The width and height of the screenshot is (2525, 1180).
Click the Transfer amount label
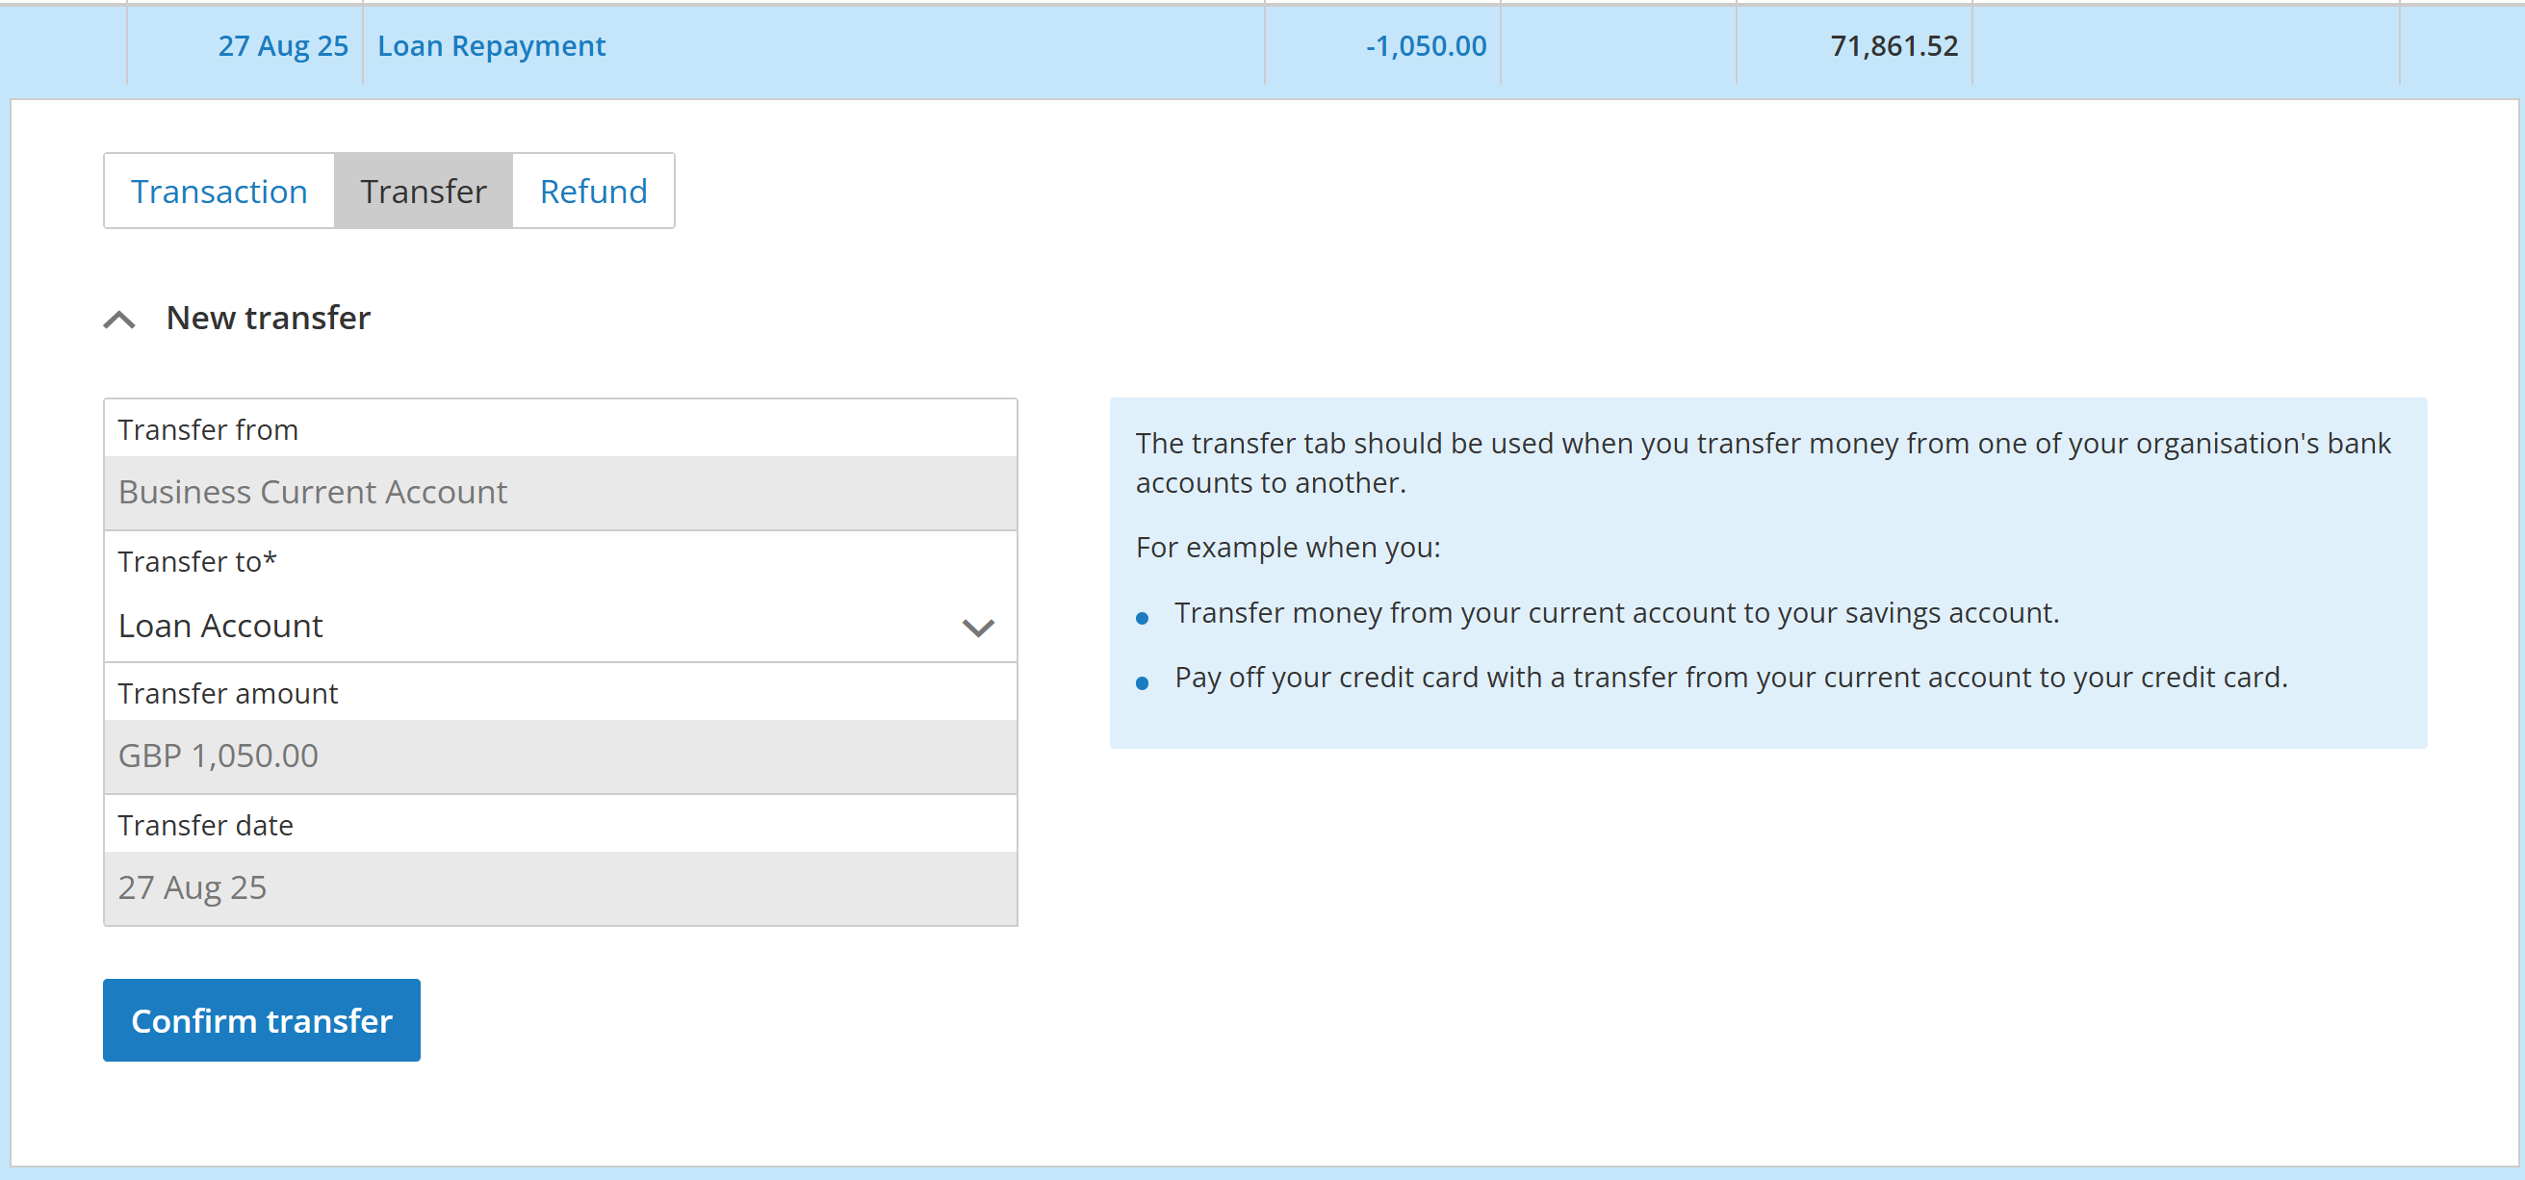[227, 693]
